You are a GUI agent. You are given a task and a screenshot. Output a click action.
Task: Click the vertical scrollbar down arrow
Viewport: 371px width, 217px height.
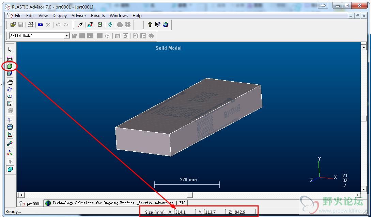coord(364,189)
